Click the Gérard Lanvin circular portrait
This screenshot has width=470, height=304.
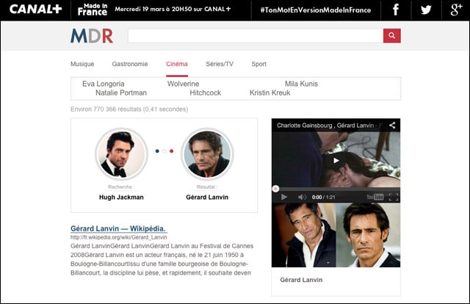[x=207, y=154]
